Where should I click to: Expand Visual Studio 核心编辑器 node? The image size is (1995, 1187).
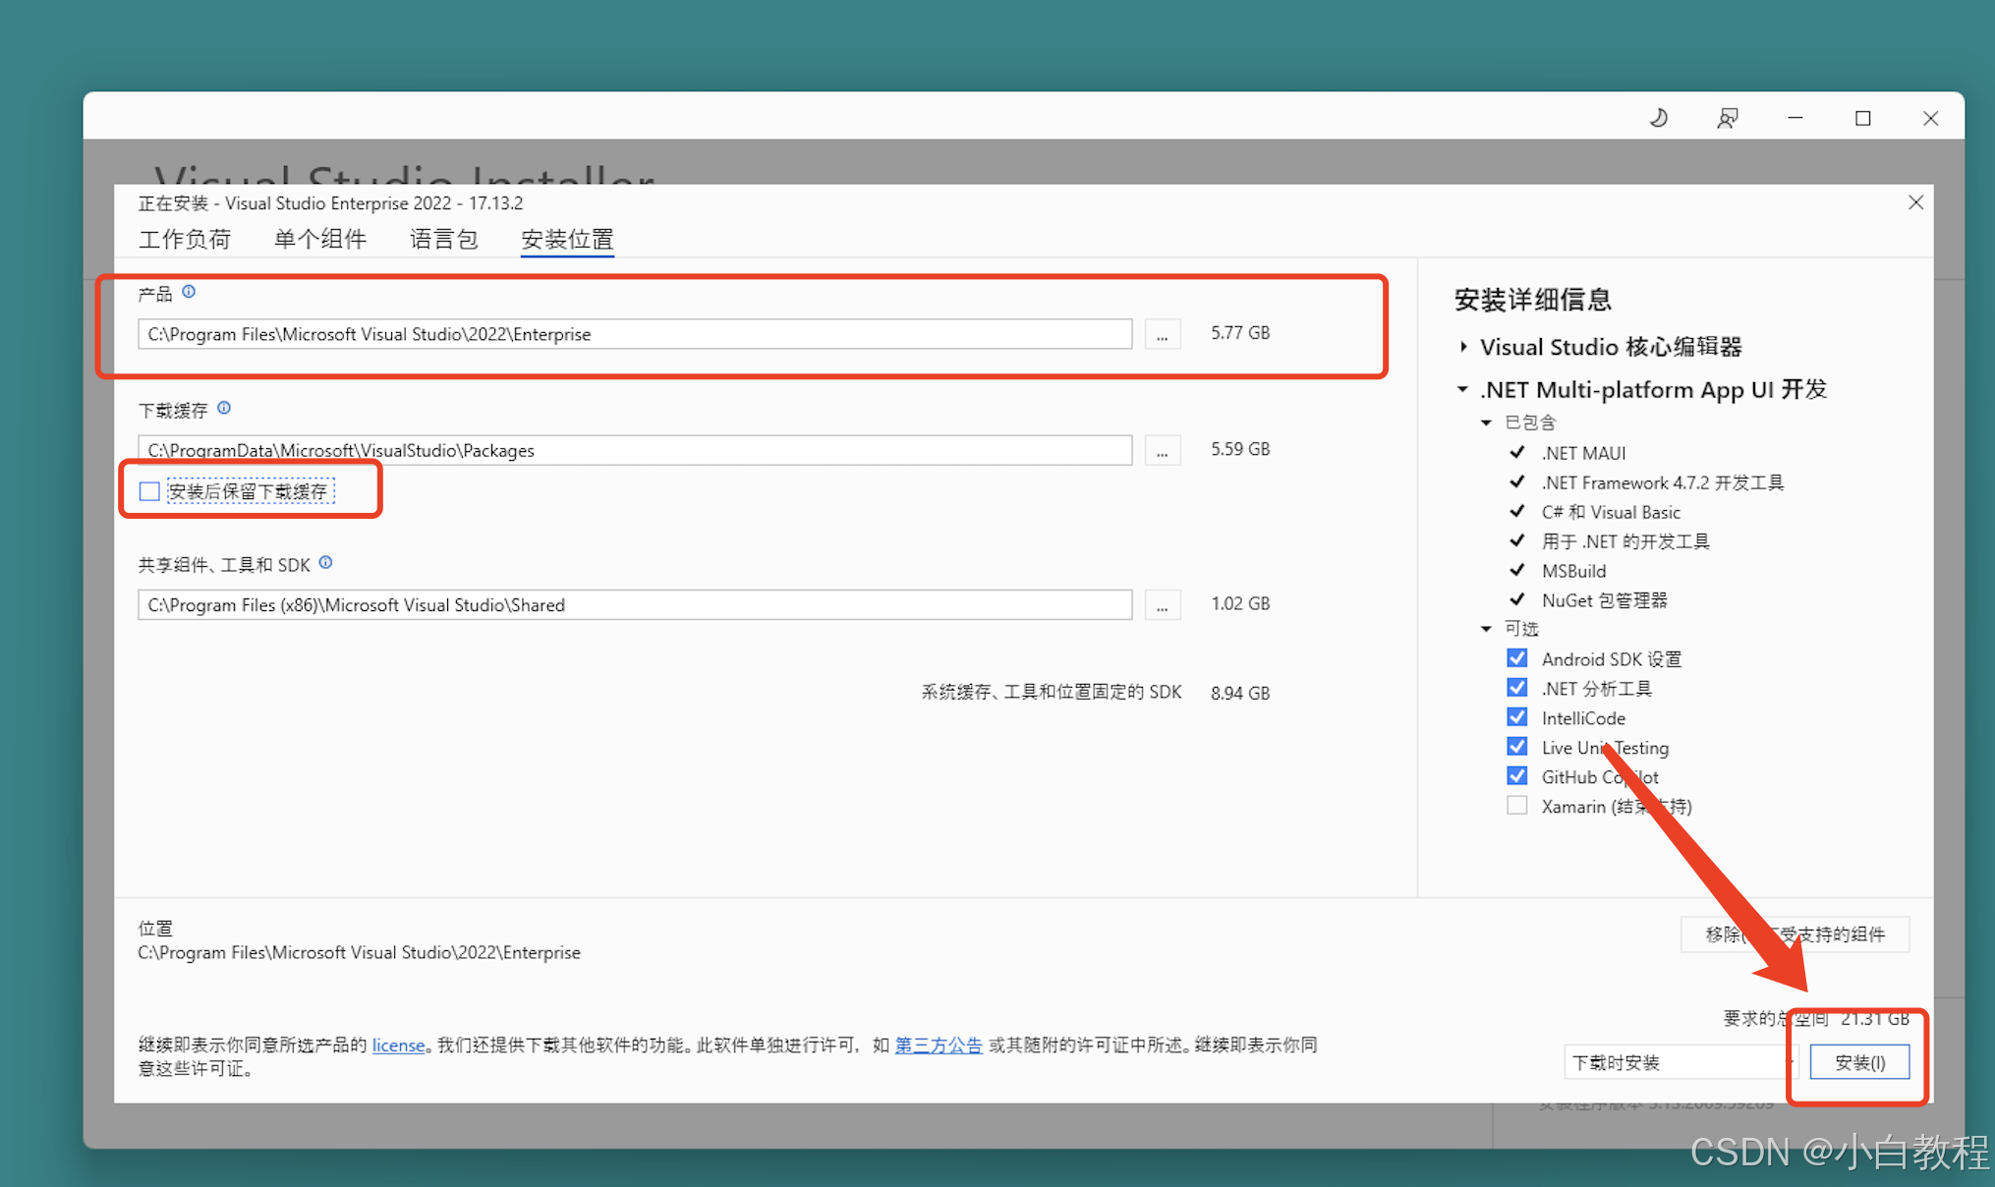1463,347
